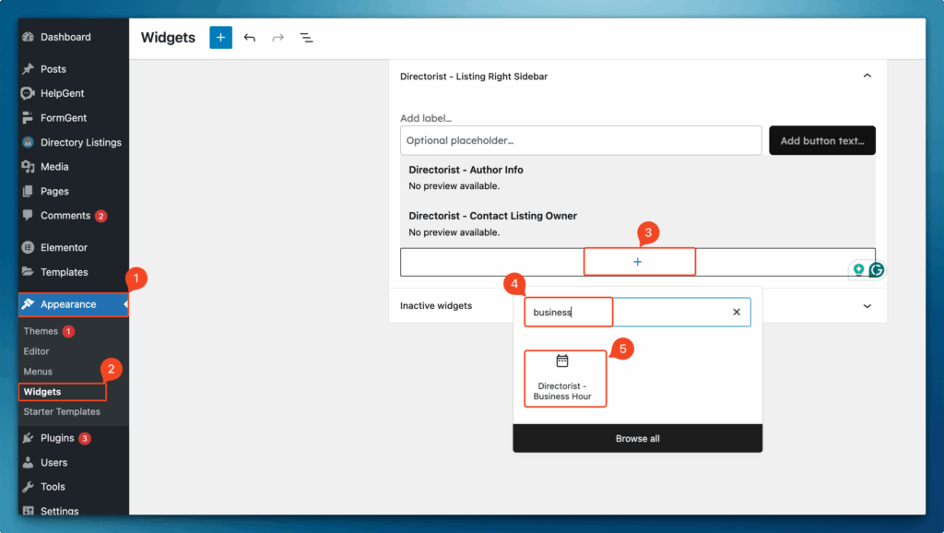This screenshot has width=944, height=533.
Task: Expand the Inactive widgets panel
Action: click(x=867, y=305)
